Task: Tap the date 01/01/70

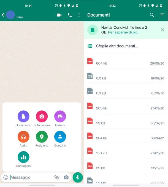Action: pos(158,93)
